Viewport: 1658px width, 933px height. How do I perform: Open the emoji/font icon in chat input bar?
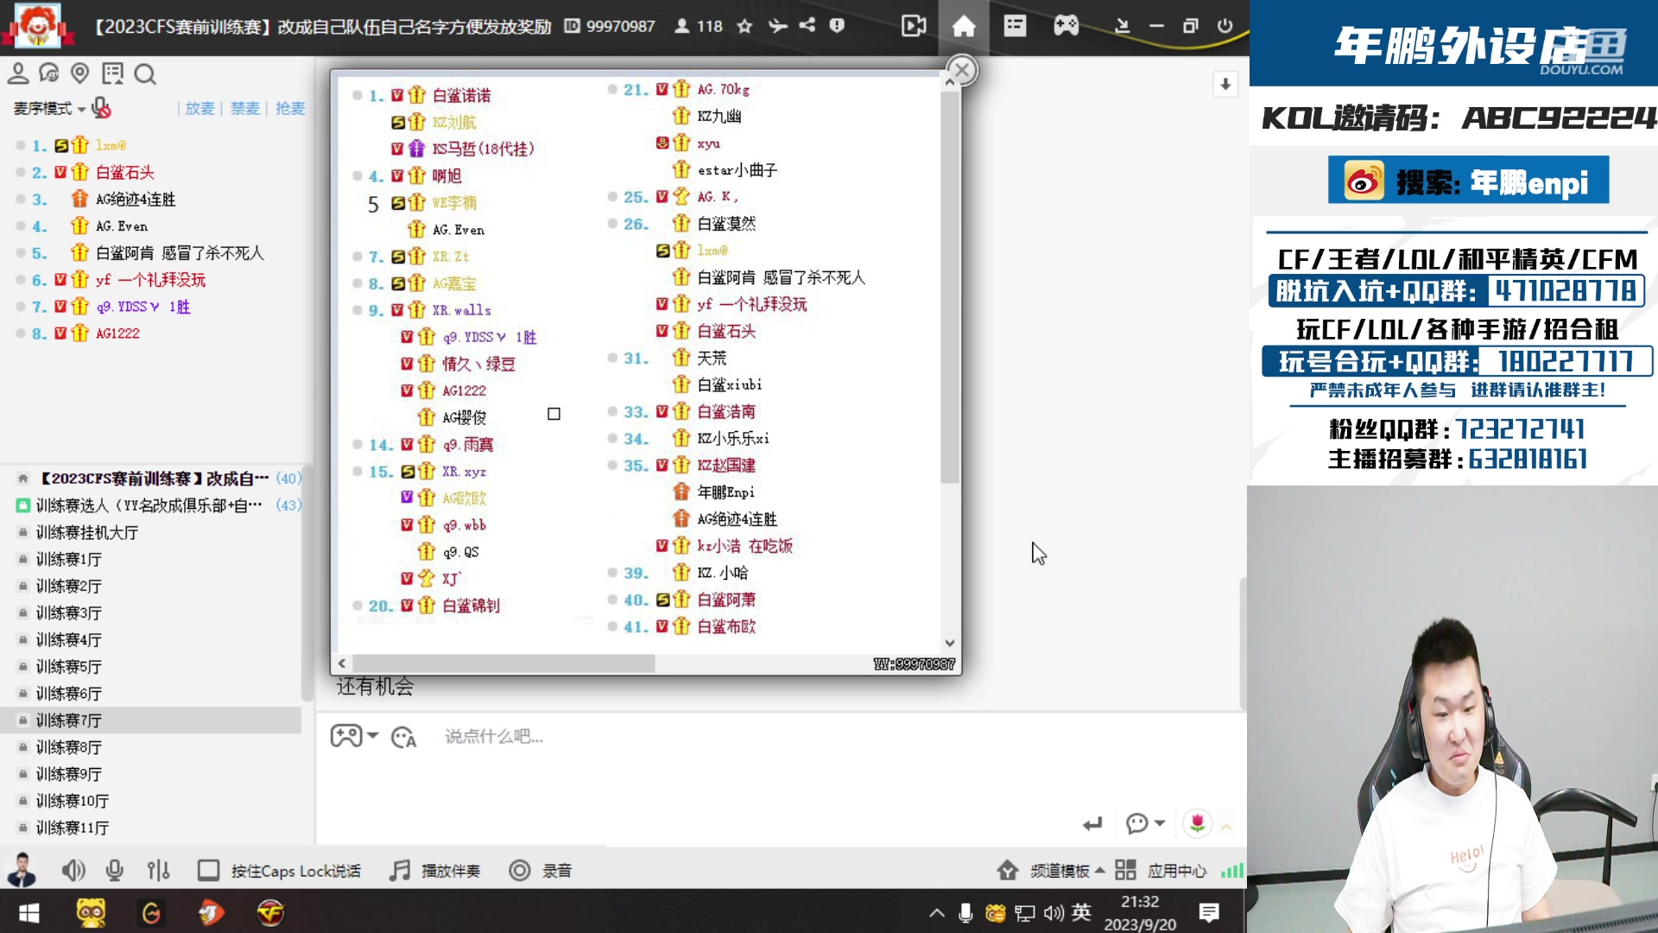[x=403, y=737]
